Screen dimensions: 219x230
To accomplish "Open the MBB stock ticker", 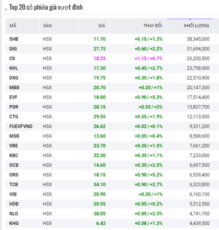I will pyautogui.click(x=14, y=87).
